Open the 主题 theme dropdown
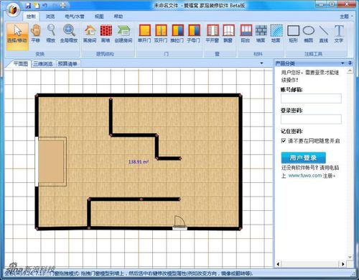 click(346, 17)
